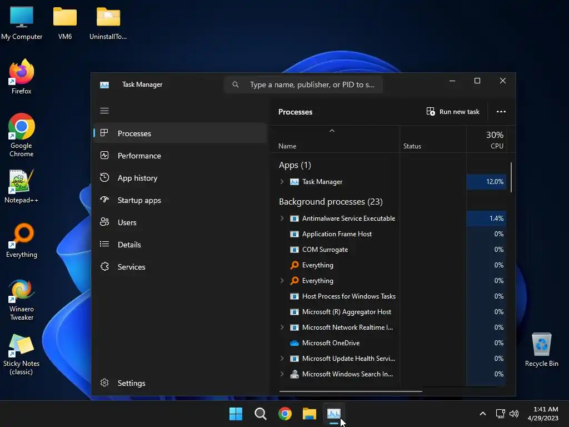Image resolution: width=569 pixels, height=427 pixels.
Task: Click the Background processes (23) group header
Action: tap(331, 201)
